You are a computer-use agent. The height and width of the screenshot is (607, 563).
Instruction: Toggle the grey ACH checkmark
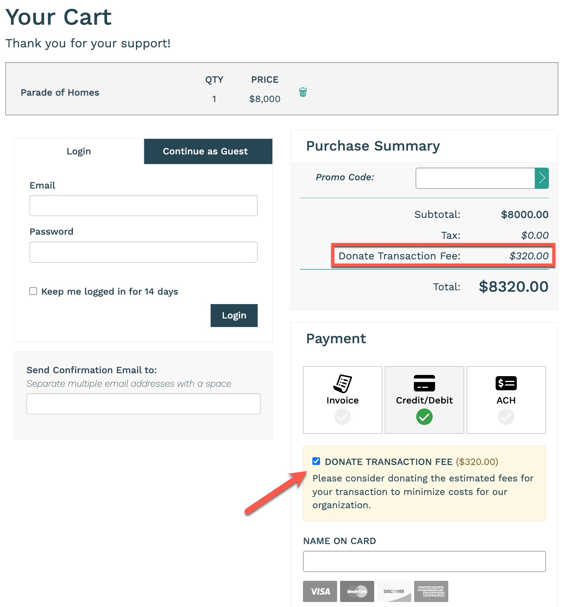tap(506, 417)
